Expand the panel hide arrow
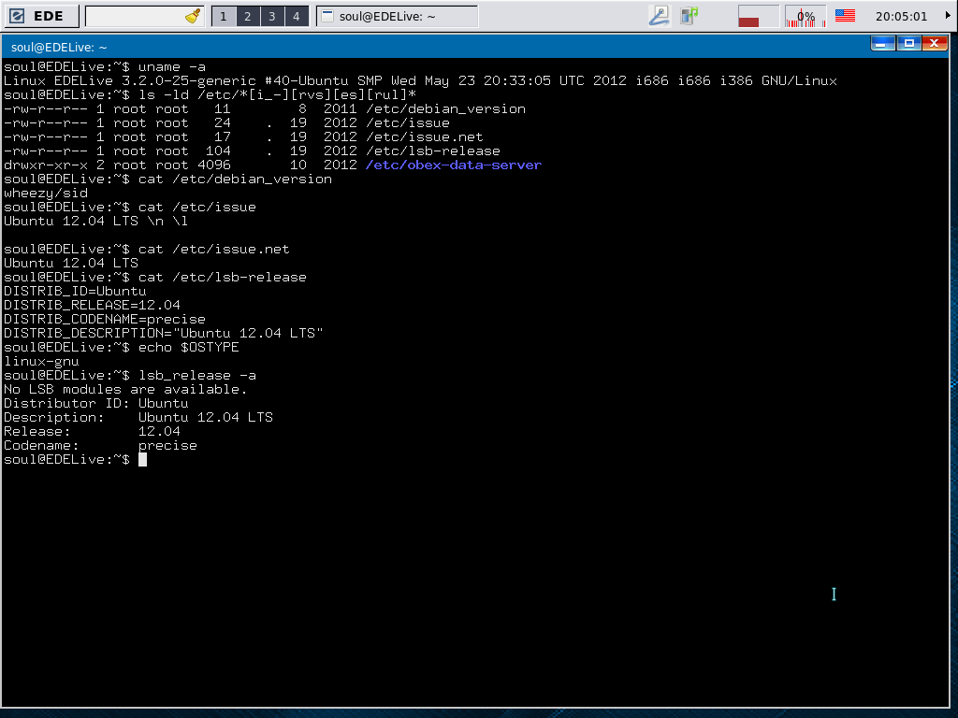 point(948,15)
